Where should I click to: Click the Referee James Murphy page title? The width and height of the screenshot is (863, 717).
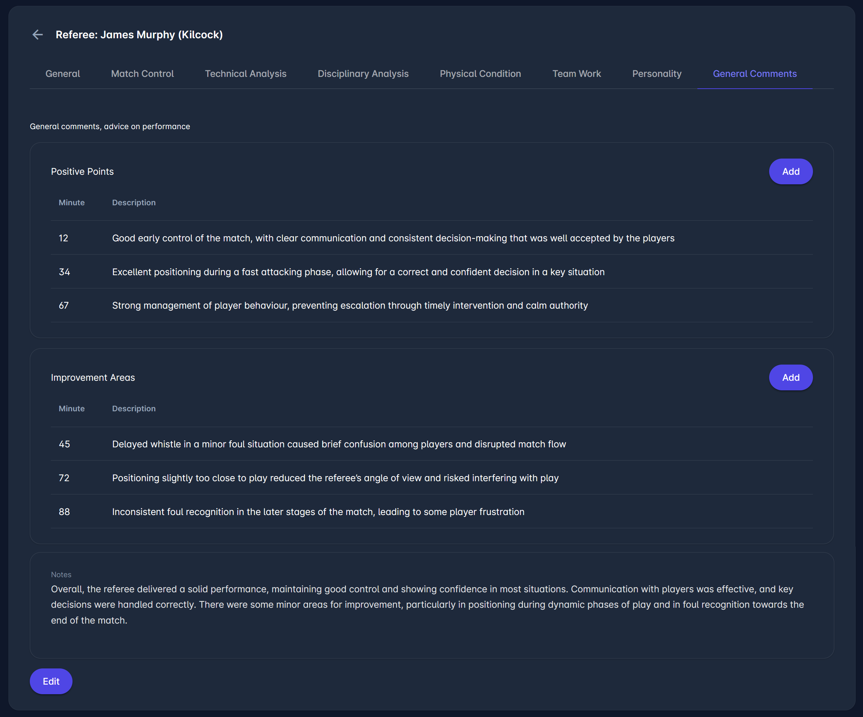click(139, 35)
